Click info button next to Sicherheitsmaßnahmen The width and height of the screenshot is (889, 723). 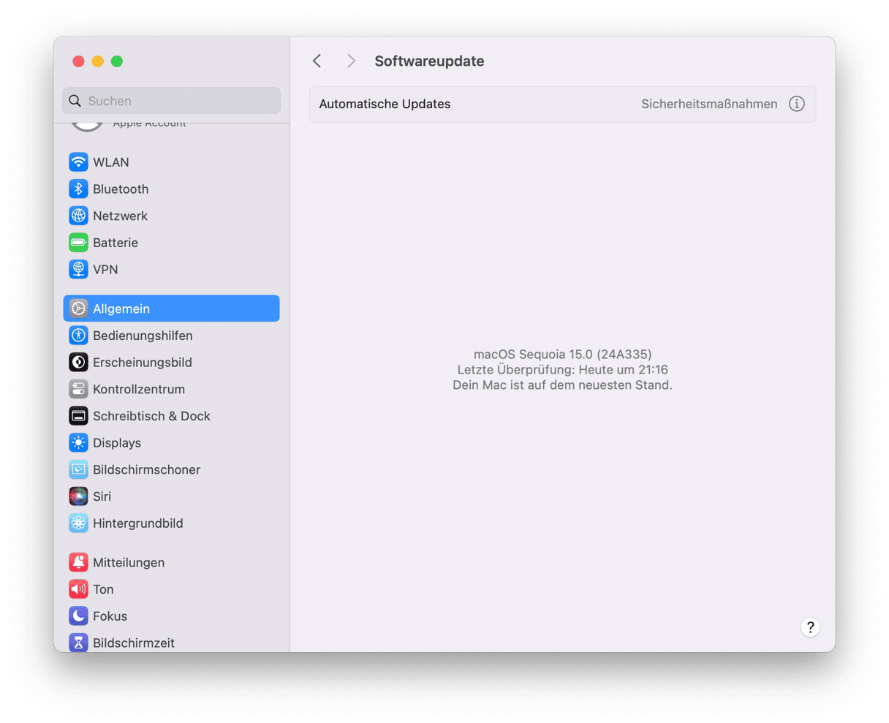pos(796,104)
